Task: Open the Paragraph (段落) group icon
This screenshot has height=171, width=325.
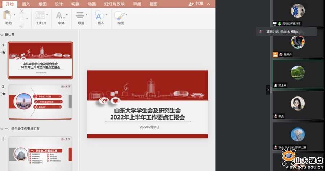Action: click(x=80, y=15)
